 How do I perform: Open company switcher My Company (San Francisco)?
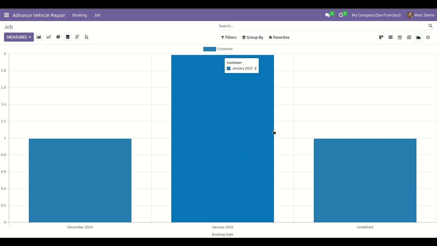pos(376,15)
